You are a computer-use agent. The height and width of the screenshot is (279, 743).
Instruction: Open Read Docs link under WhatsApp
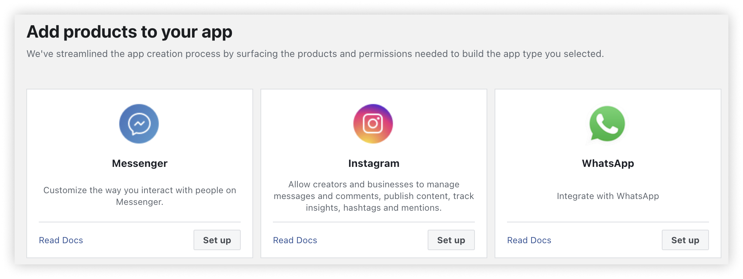pyautogui.click(x=529, y=240)
